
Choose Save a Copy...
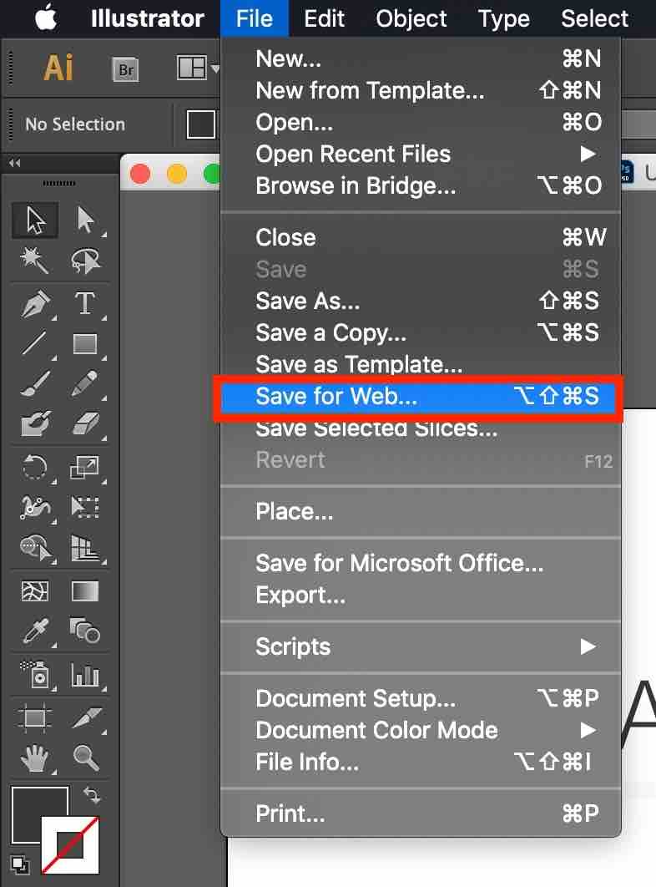[421, 332]
